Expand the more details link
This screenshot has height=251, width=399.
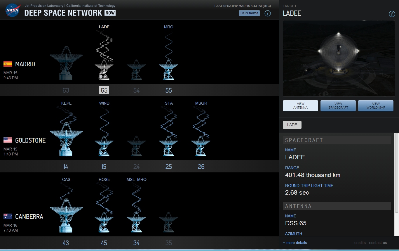point(295,243)
